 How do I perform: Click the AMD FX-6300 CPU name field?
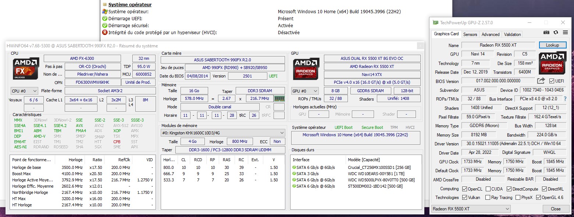click(82, 58)
